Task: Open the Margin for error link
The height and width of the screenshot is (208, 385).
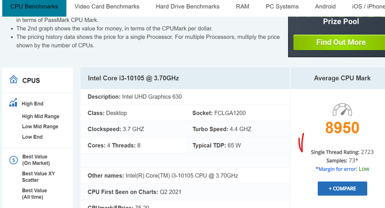Action: (337, 169)
